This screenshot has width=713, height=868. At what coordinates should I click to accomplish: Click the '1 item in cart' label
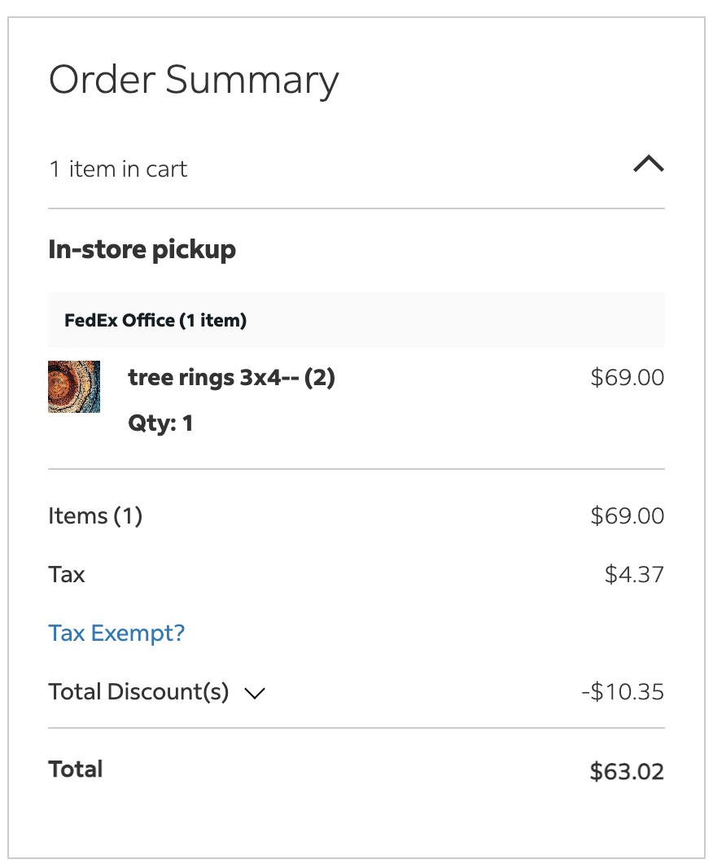click(x=118, y=169)
